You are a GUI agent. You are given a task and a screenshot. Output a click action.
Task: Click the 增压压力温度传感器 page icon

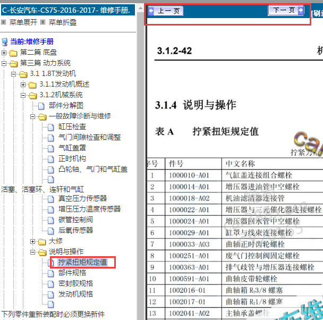pos(51,210)
